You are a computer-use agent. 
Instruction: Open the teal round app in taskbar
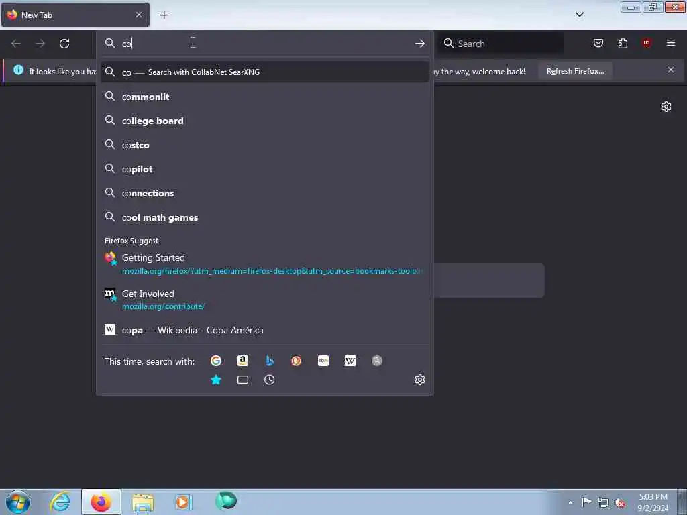(x=226, y=501)
